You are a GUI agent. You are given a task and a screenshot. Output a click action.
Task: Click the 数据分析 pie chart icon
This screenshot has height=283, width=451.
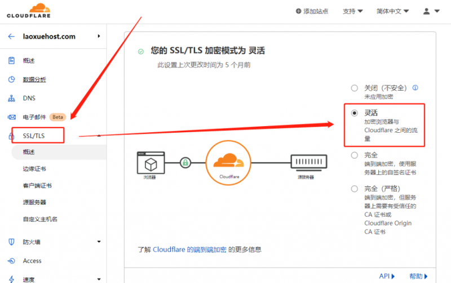[11, 79]
